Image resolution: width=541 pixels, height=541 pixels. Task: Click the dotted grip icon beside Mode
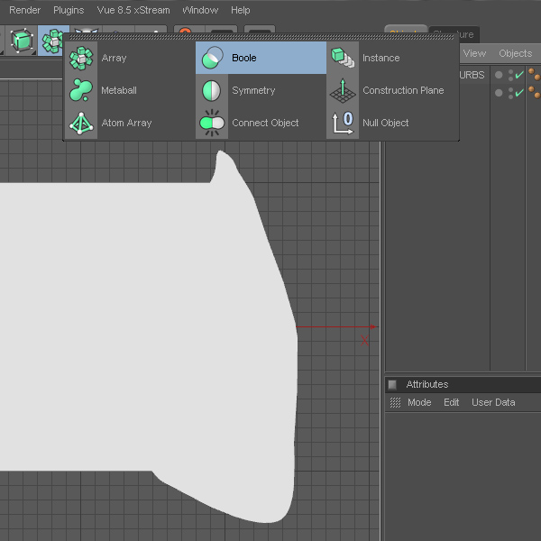pyautogui.click(x=395, y=402)
